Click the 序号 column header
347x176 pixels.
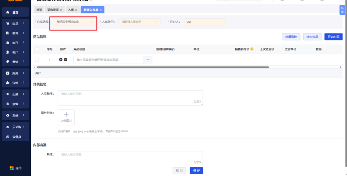pyautogui.click(x=50, y=49)
